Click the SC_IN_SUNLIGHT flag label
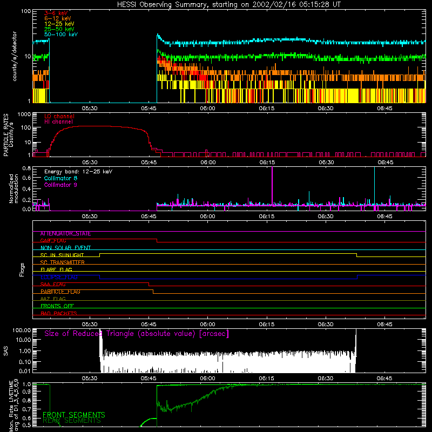The height and width of the screenshot is (432, 432). 62,255
